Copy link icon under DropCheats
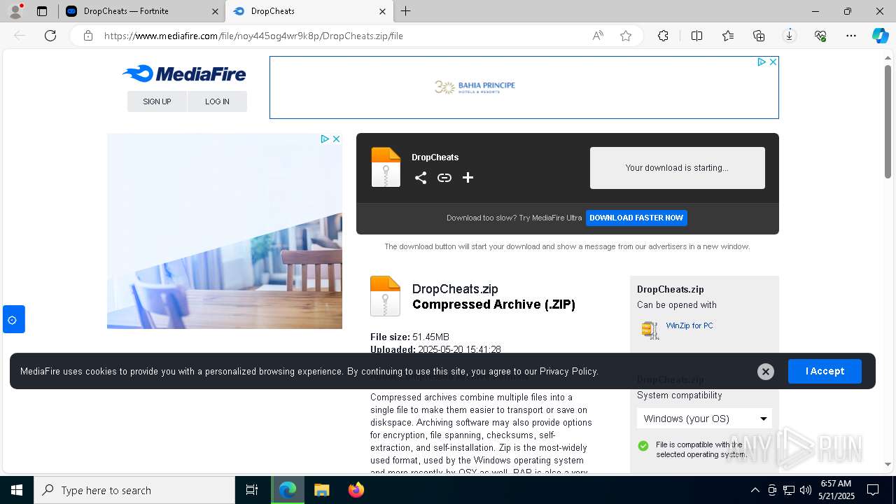The image size is (896, 504). [444, 178]
